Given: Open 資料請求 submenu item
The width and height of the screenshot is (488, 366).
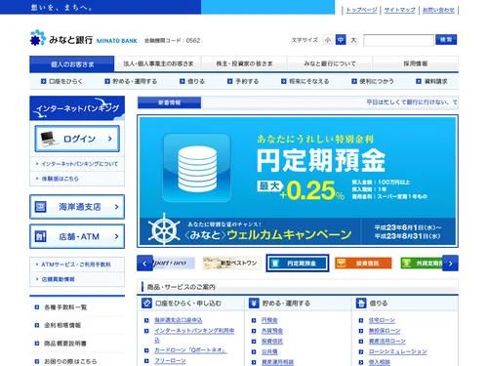Looking at the screenshot, I should 431,81.
